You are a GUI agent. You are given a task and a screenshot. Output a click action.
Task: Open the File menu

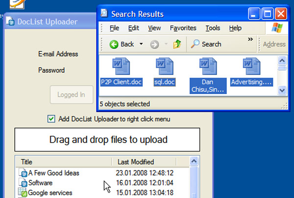point(114,28)
